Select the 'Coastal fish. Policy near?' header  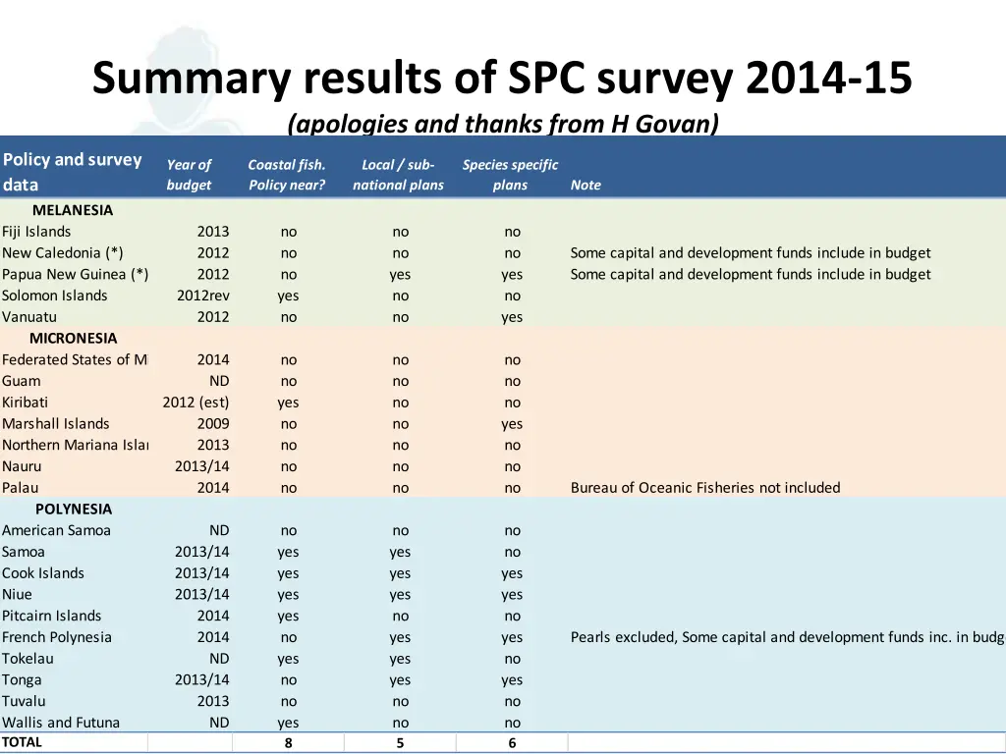[x=287, y=174]
